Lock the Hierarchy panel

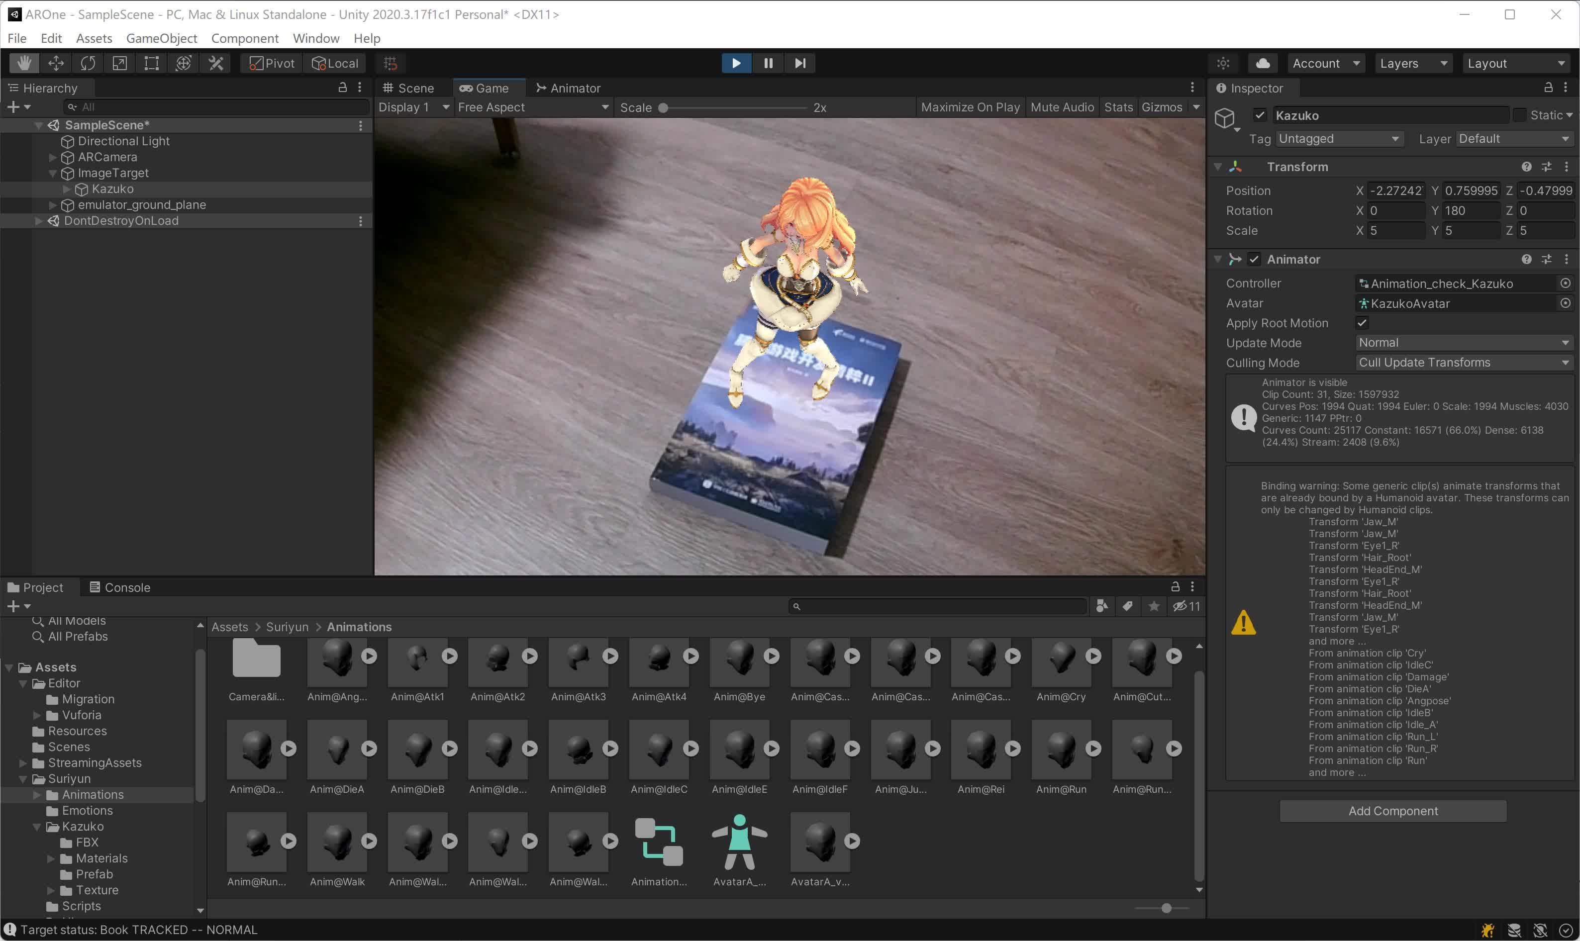pos(342,88)
